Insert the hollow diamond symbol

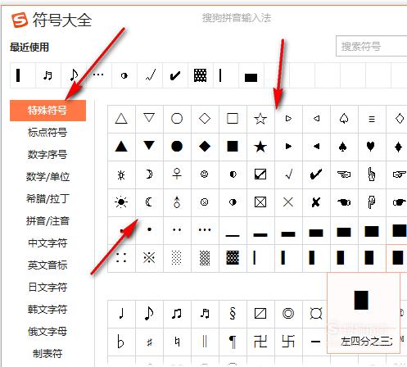click(x=205, y=119)
